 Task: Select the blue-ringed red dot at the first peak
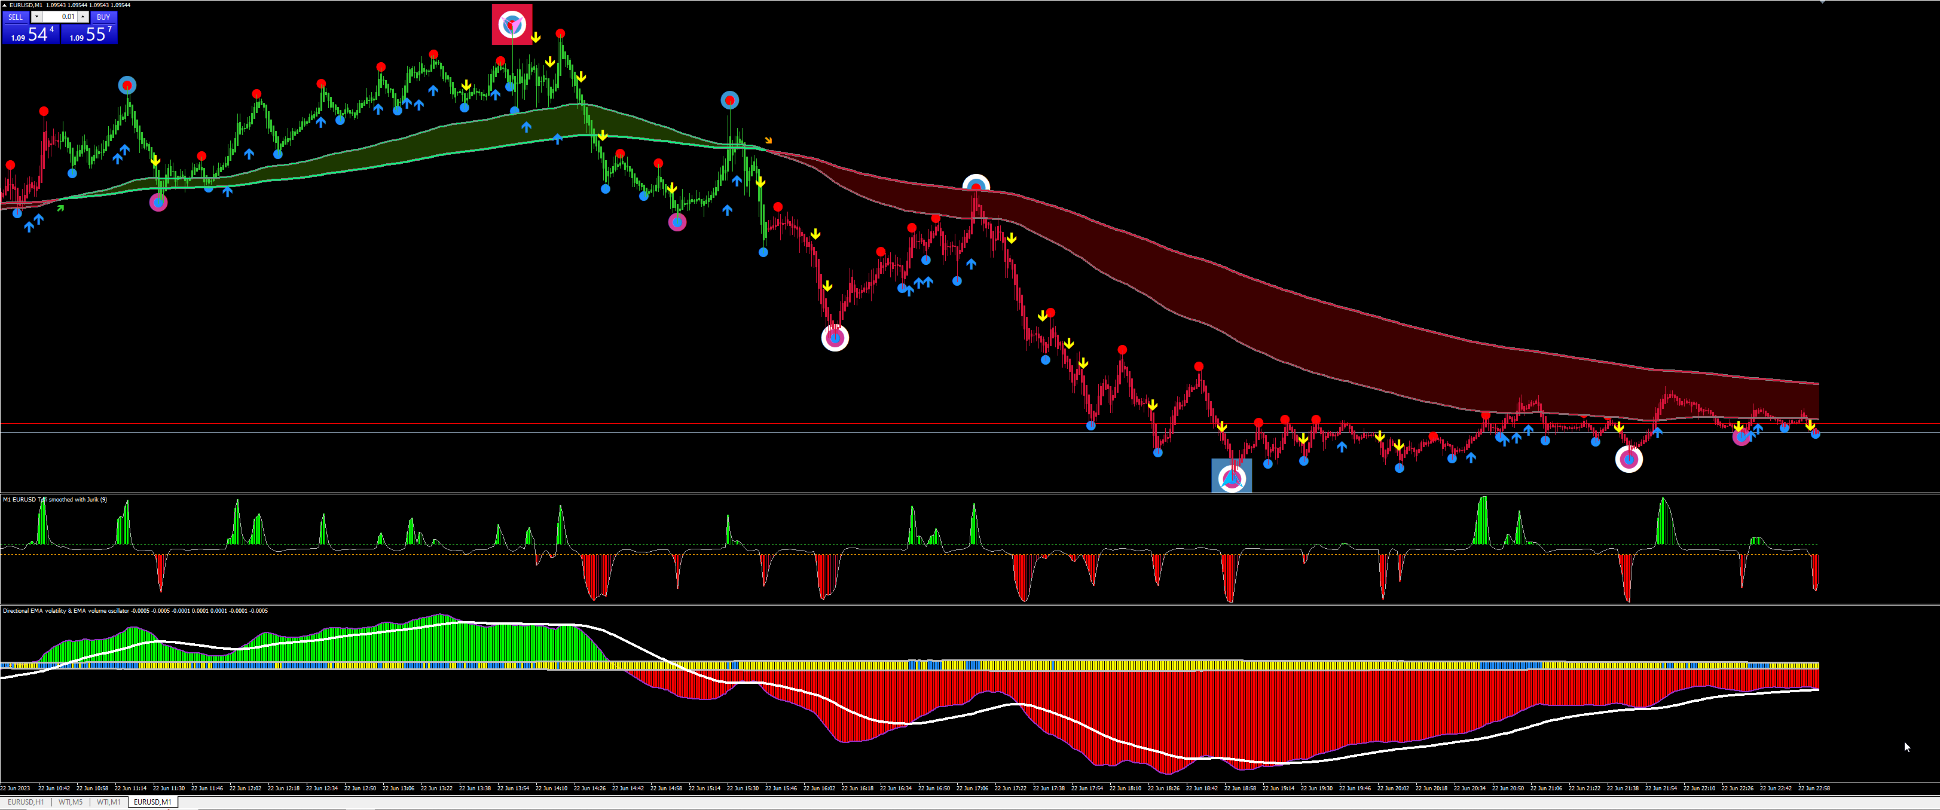coord(127,85)
